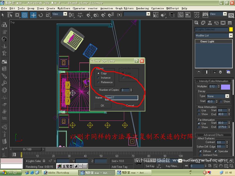Click the Windows Start button
235x176 pixels.
(11, 172)
